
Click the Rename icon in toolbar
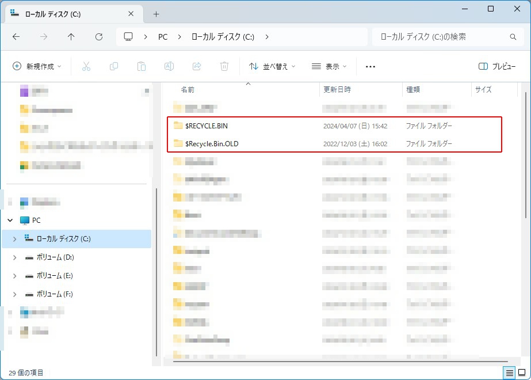pos(169,66)
